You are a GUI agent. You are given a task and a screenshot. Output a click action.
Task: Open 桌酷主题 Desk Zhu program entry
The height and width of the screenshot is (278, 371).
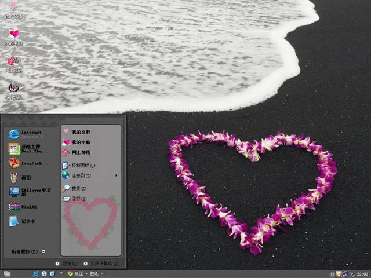click(30, 149)
